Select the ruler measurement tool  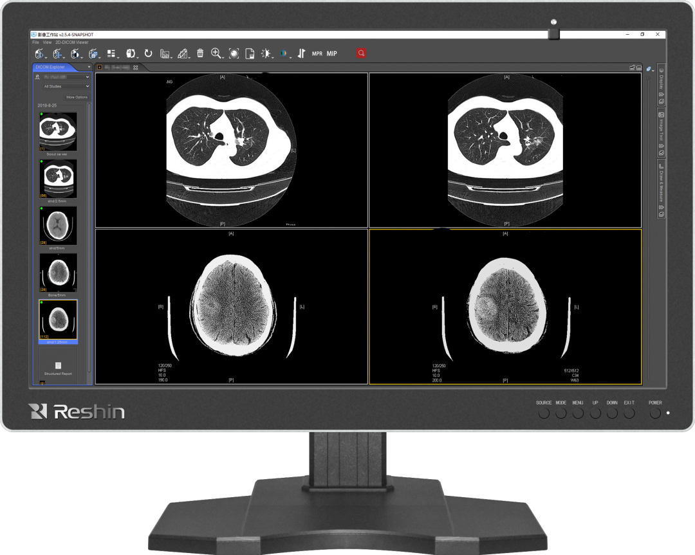click(165, 53)
